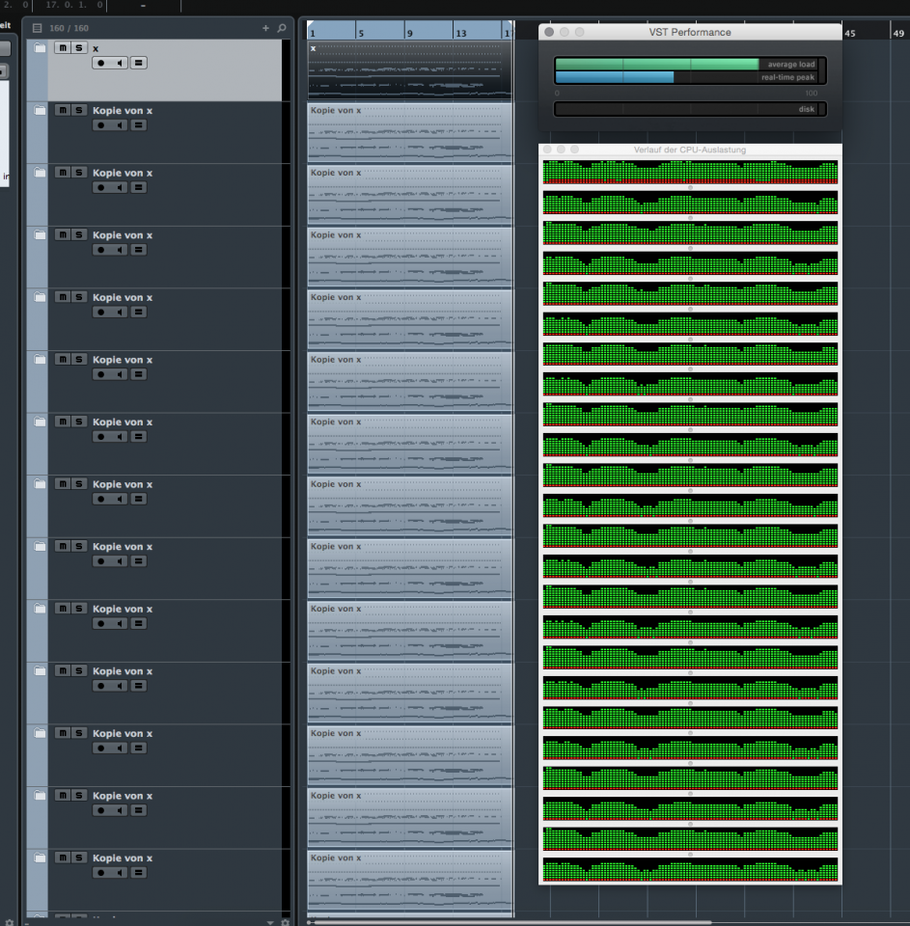Click the VST Performance window title bar
The height and width of the screenshot is (926, 910).
tap(690, 32)
